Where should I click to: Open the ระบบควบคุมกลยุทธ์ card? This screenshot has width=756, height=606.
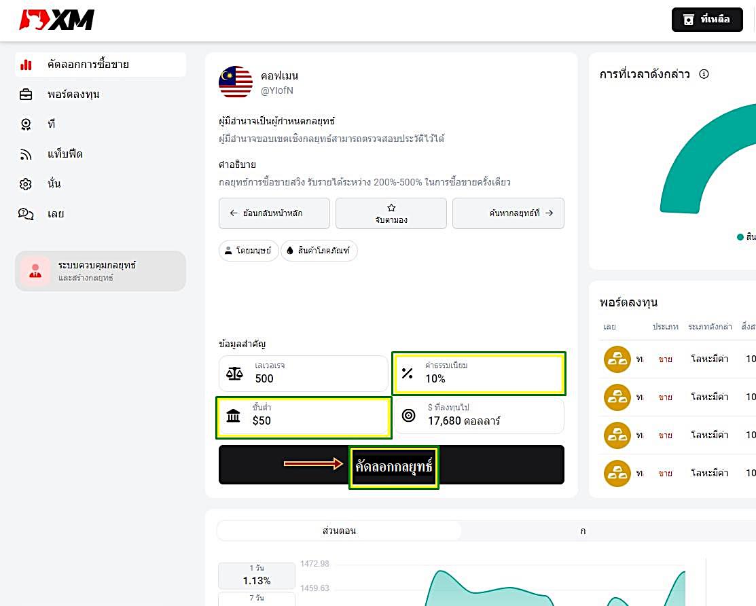[101, 271]
